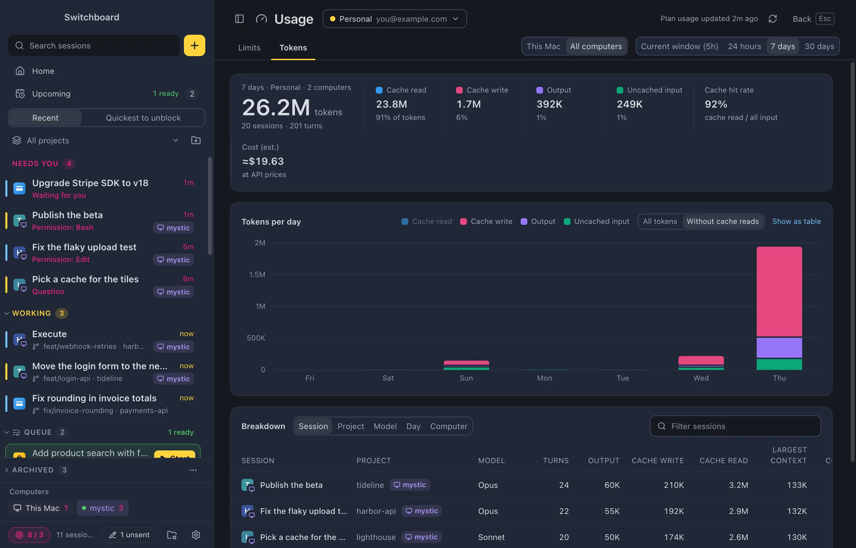856x548 pixels.
Task: Collapse the WORKING section
Action: click(x=7, y=313)
